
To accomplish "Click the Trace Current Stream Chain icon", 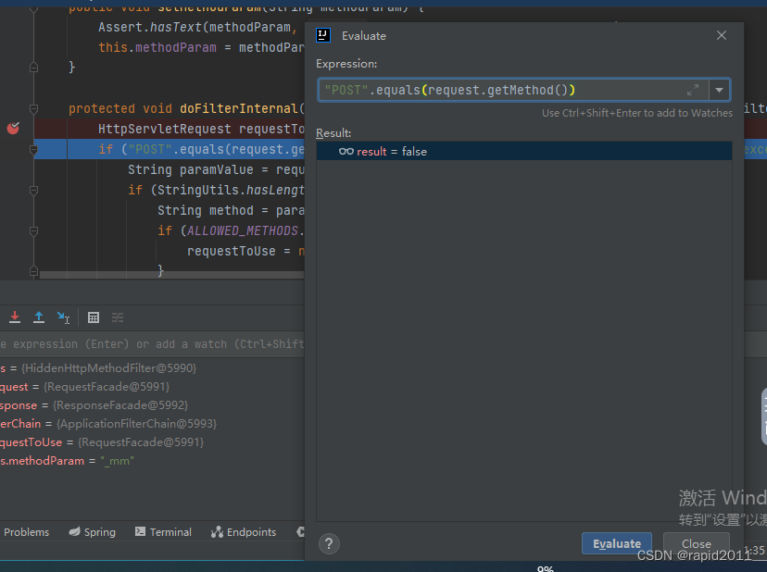I will click(x=118, y=317).
